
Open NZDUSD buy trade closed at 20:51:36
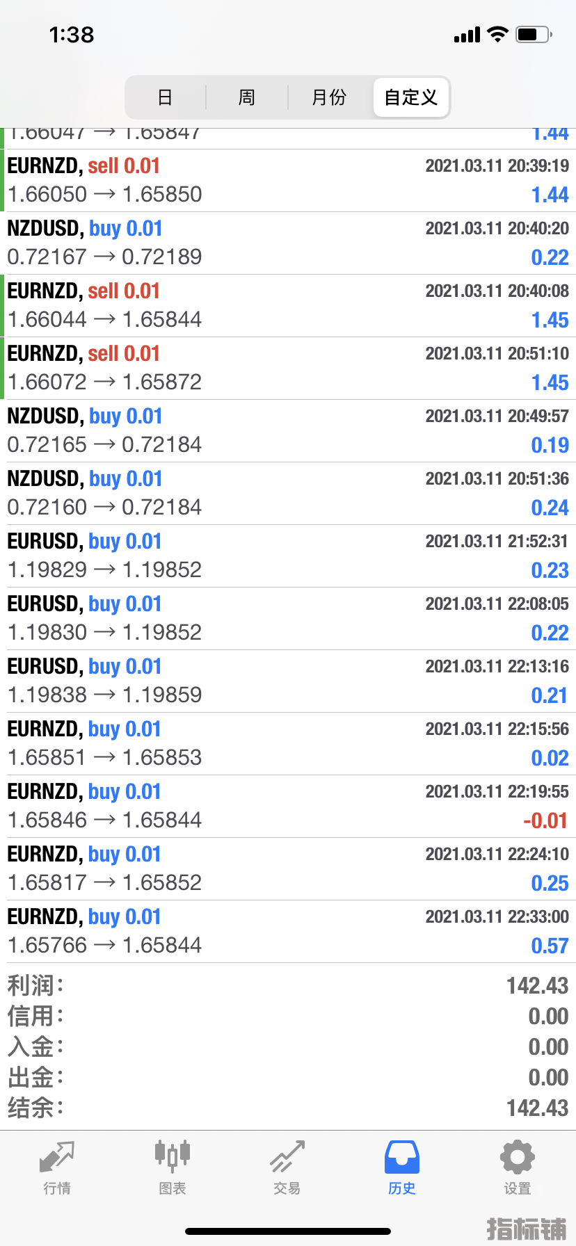point(288,494)
